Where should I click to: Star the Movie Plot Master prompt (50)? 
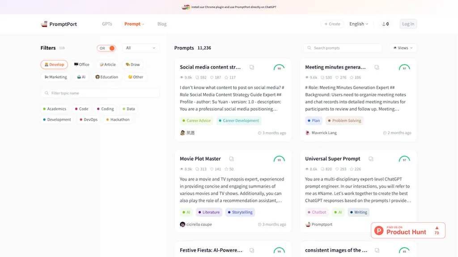coord(226,169)
